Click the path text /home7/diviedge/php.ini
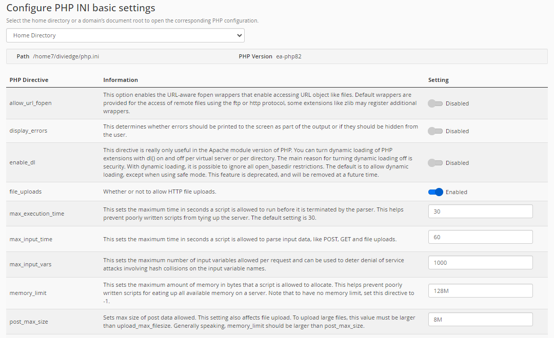 tap(66, 56)
